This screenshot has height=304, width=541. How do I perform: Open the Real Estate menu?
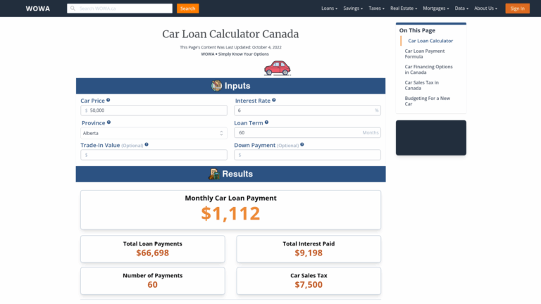(404, 8)
